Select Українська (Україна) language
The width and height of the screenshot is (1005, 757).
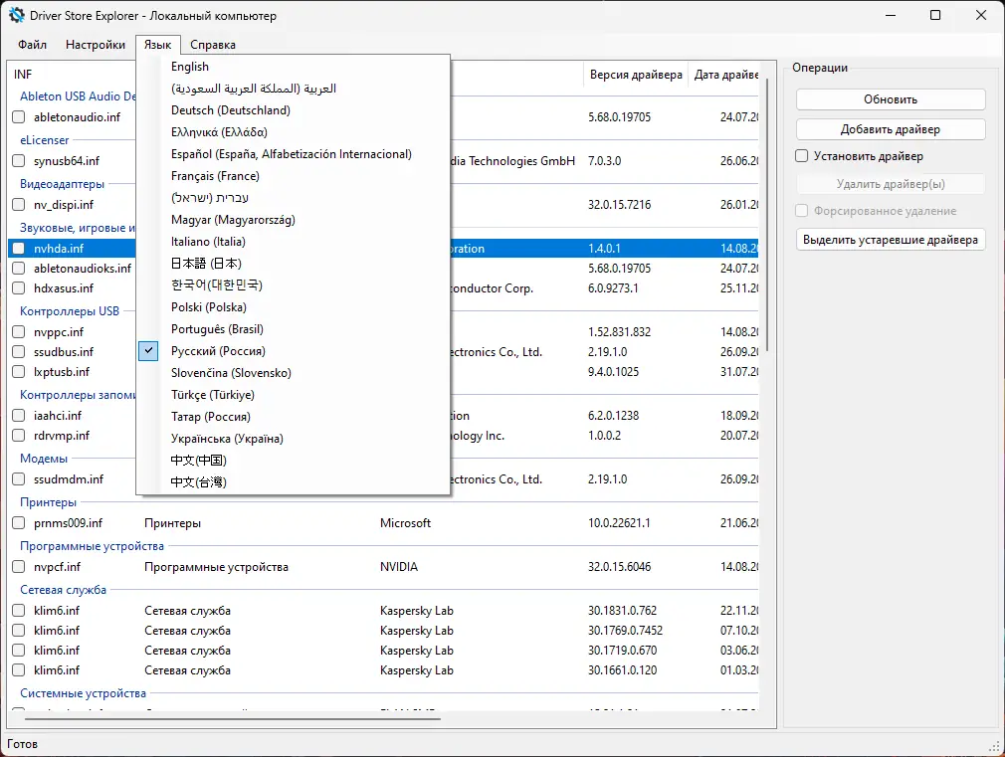227,439
